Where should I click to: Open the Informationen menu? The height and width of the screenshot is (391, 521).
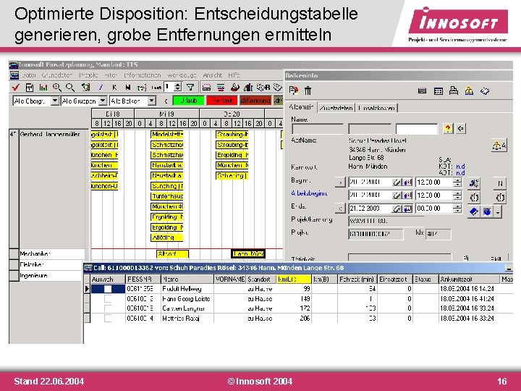[x=143, y=75]
